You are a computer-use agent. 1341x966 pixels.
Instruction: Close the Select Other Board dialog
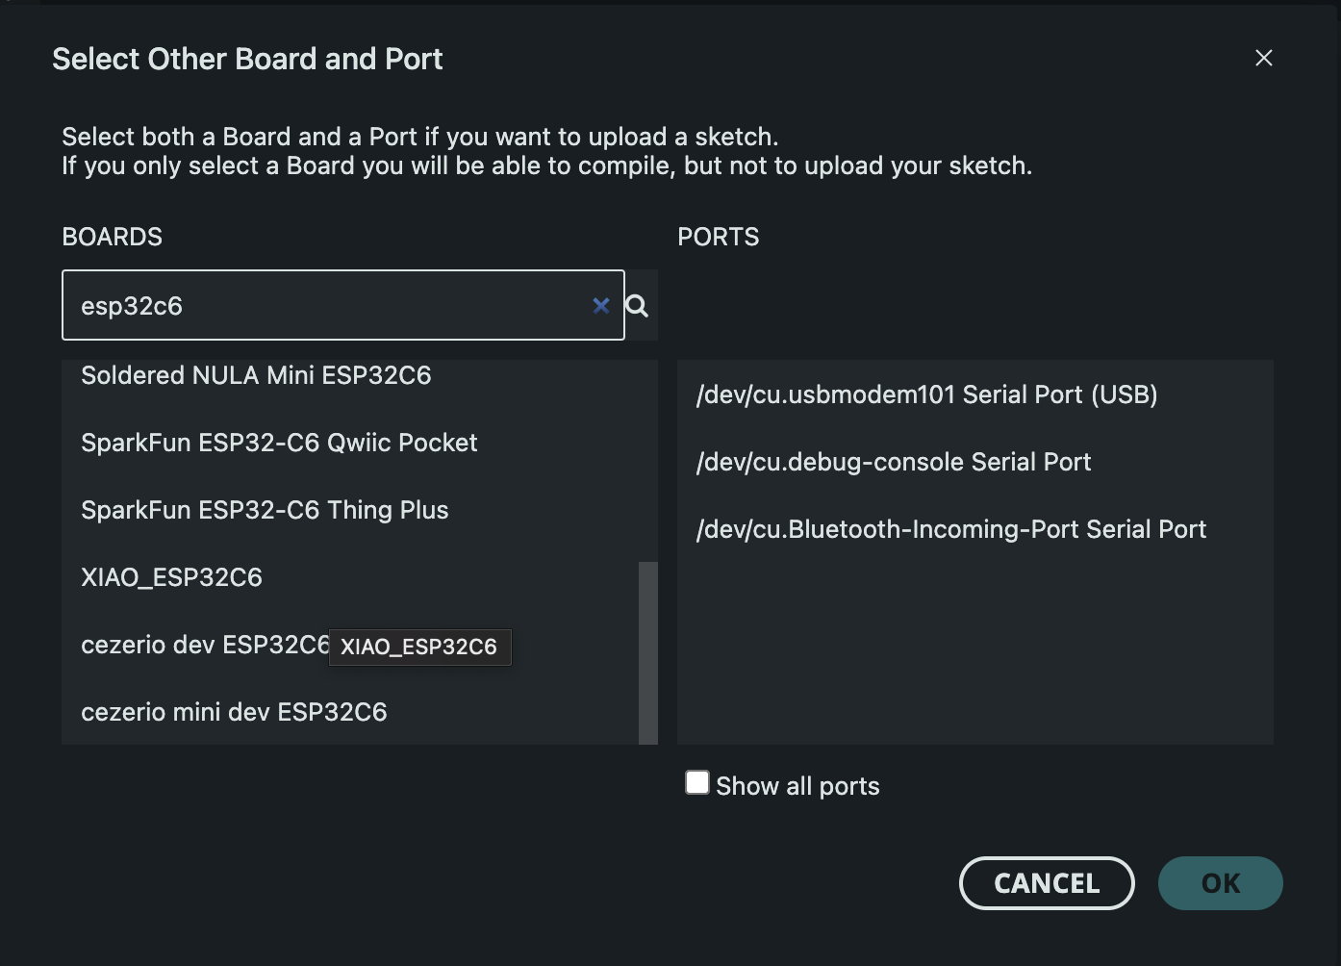(x=1263, y=58)
